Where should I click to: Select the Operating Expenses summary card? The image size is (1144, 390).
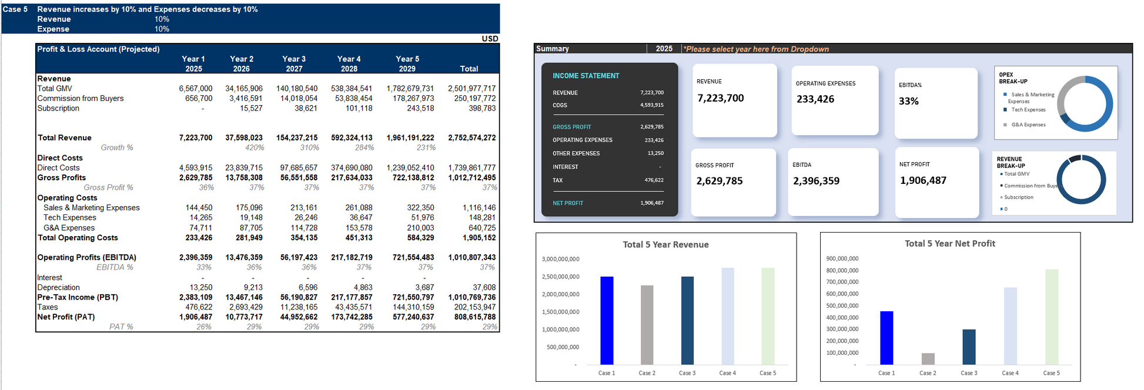pyautogui.click(x=835, y=100)
